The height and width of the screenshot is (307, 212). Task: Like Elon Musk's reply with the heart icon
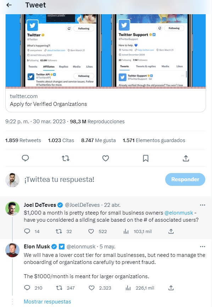pos(91,288)
